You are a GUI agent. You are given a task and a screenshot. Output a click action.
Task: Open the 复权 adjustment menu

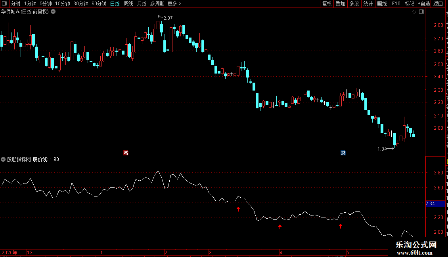pyautogui.click(x=327, y=4)
